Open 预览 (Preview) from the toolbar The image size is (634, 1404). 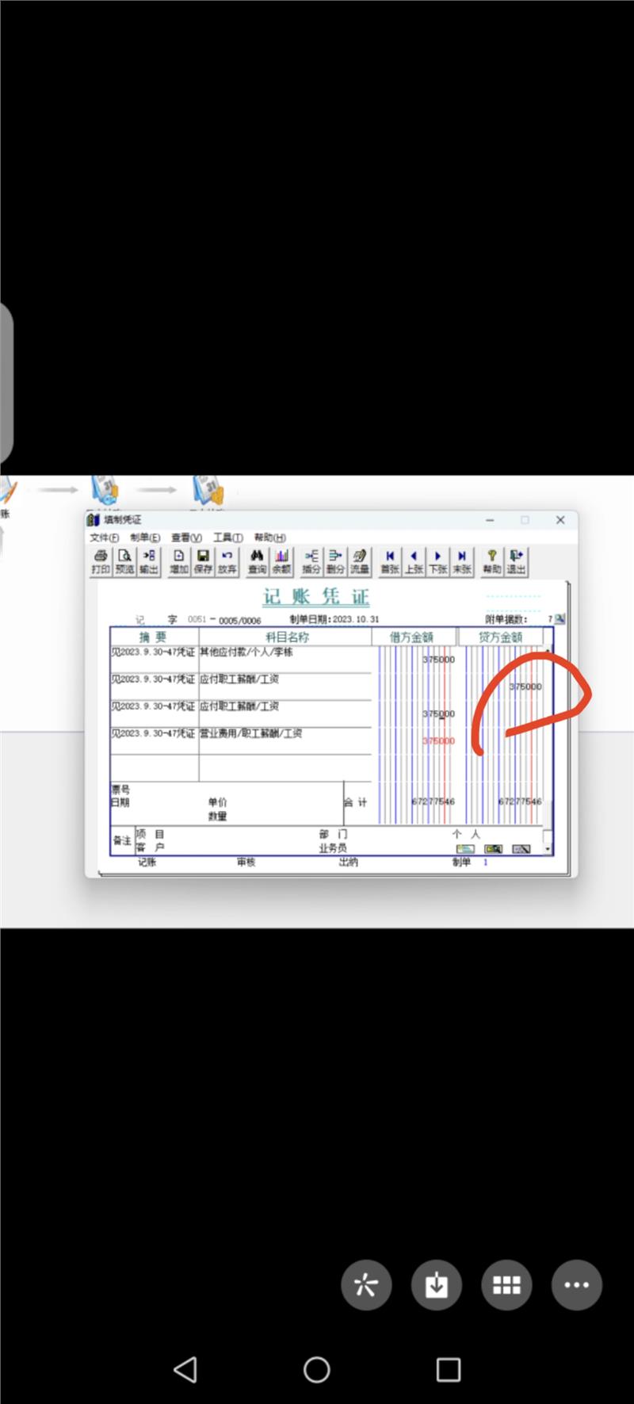[124, 561]
